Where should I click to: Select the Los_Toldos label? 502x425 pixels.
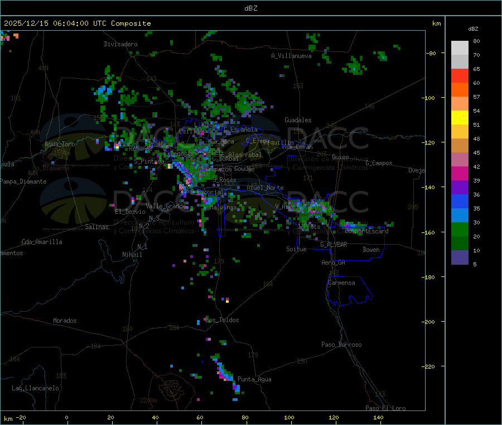222,320
